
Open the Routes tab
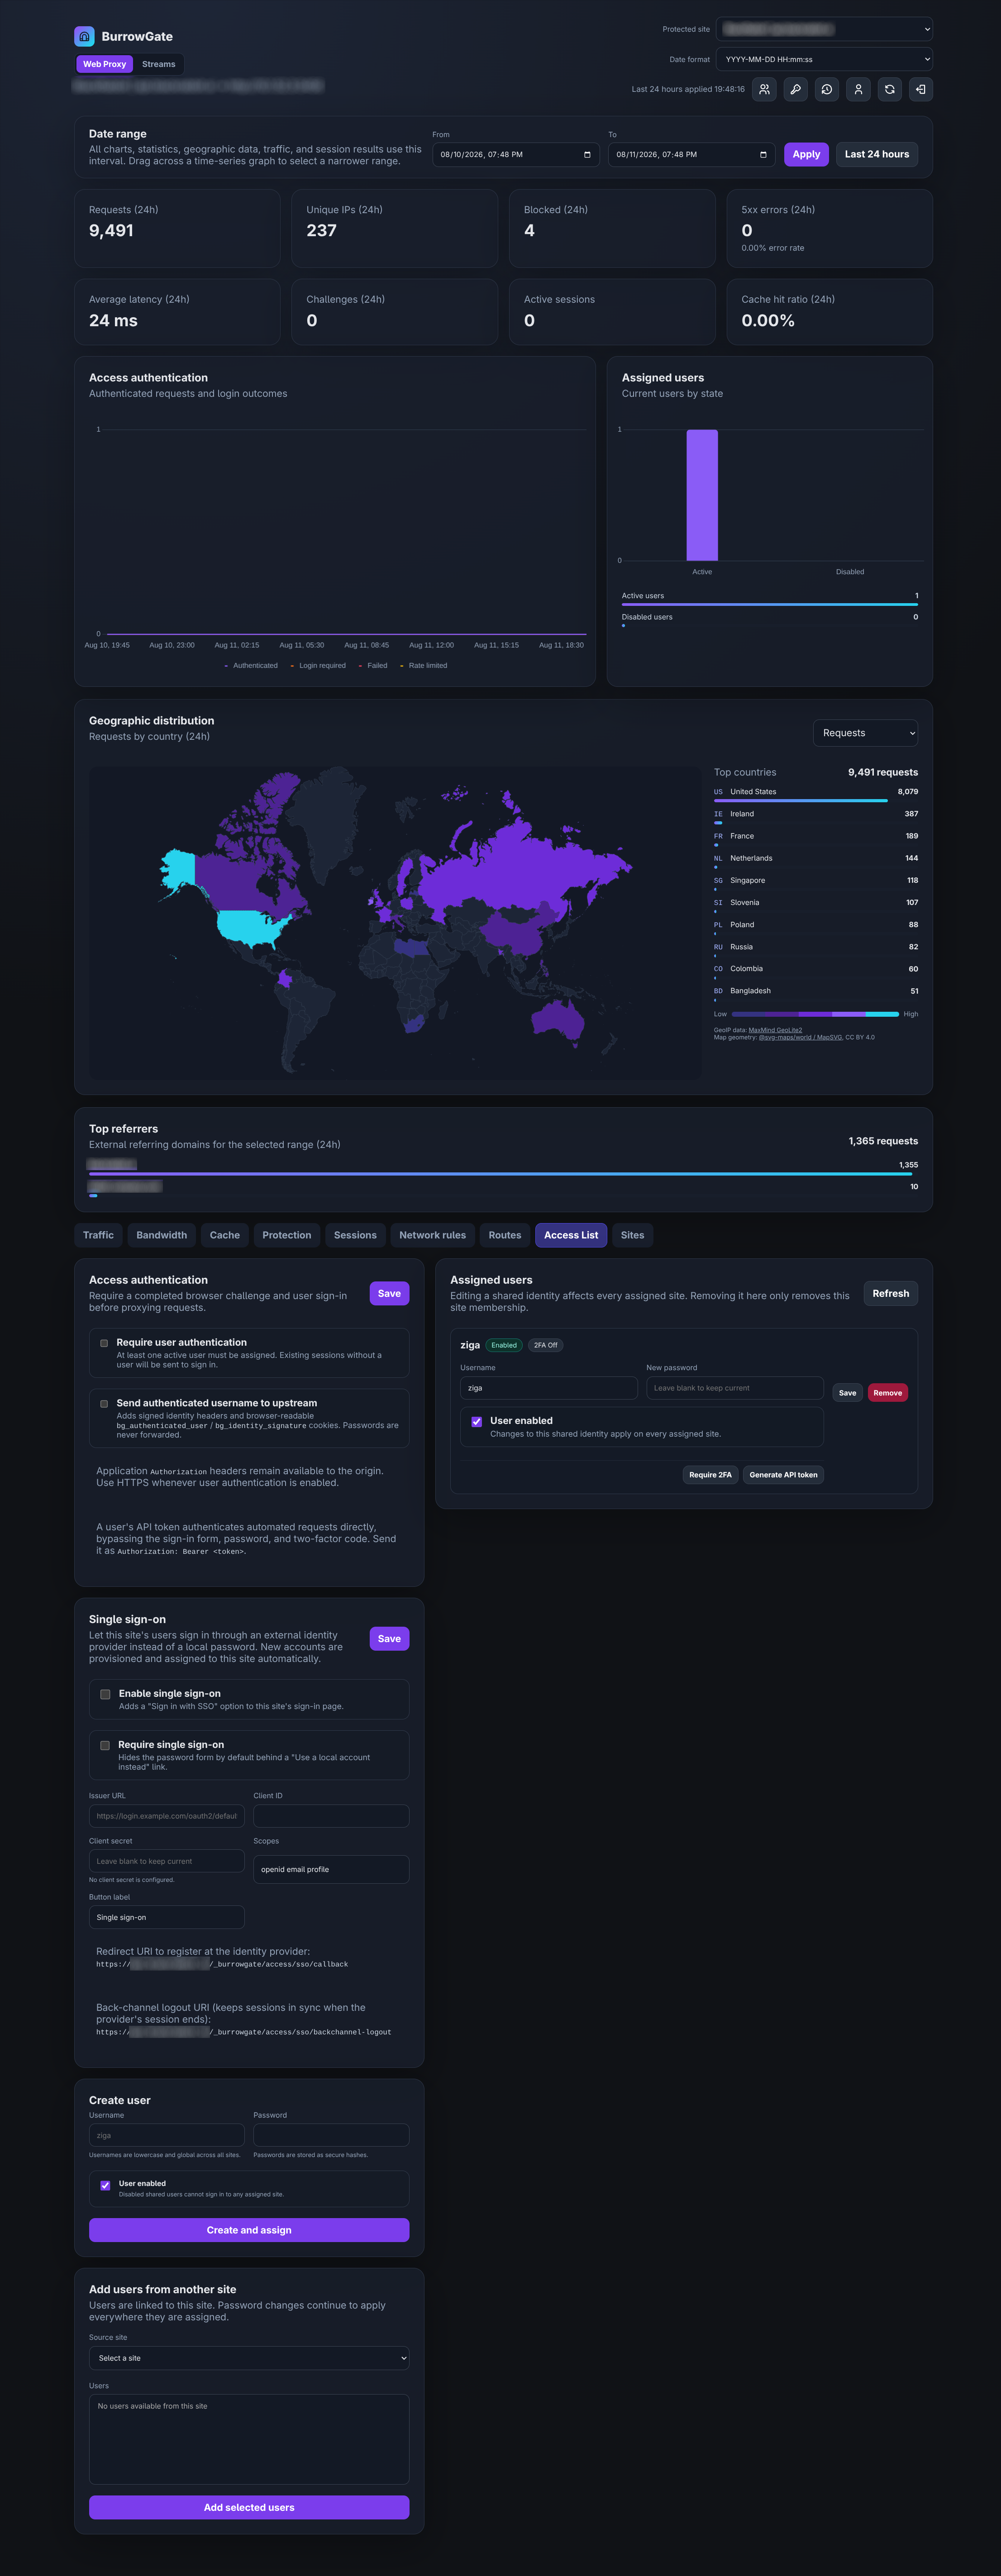point(504,1235)
